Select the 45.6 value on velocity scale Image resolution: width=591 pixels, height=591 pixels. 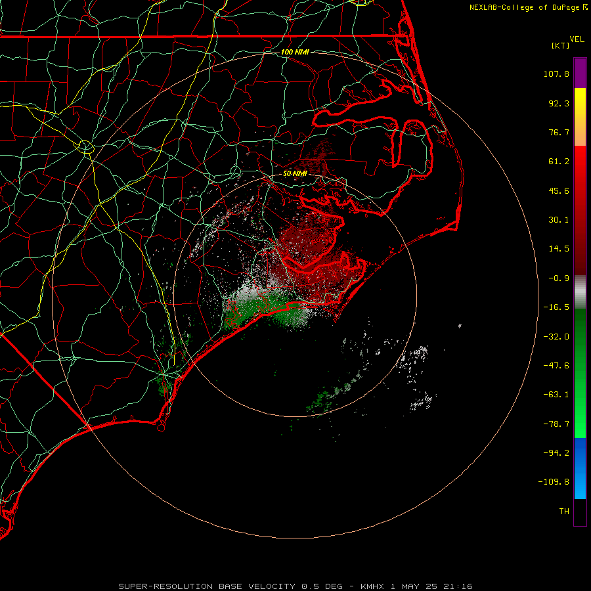559,190
